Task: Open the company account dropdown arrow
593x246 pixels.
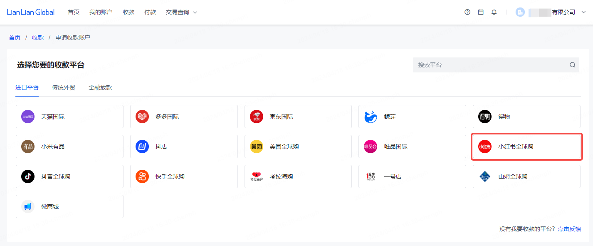Action: click(x=583, y=12)
